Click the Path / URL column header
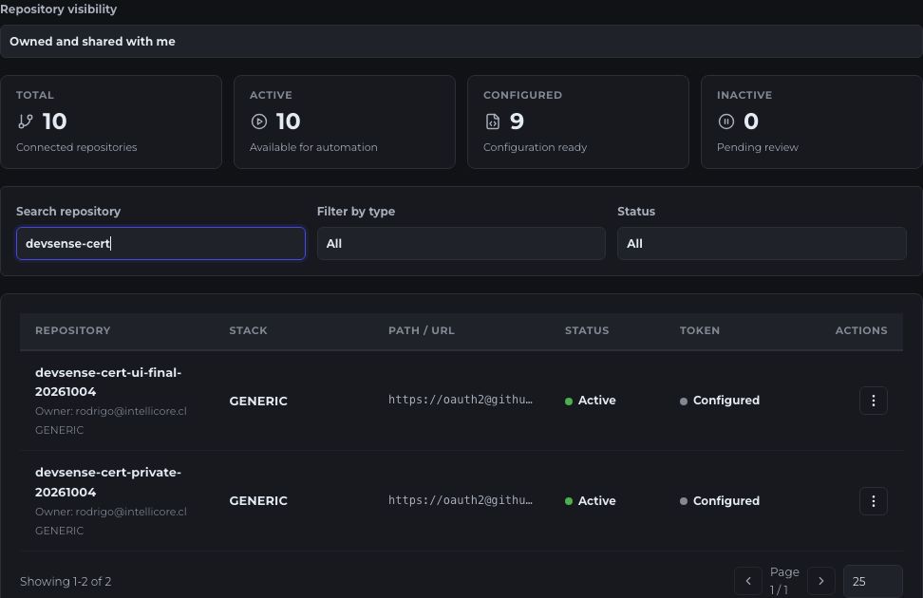This screenshot has width=923, height=598. [422, 330]
